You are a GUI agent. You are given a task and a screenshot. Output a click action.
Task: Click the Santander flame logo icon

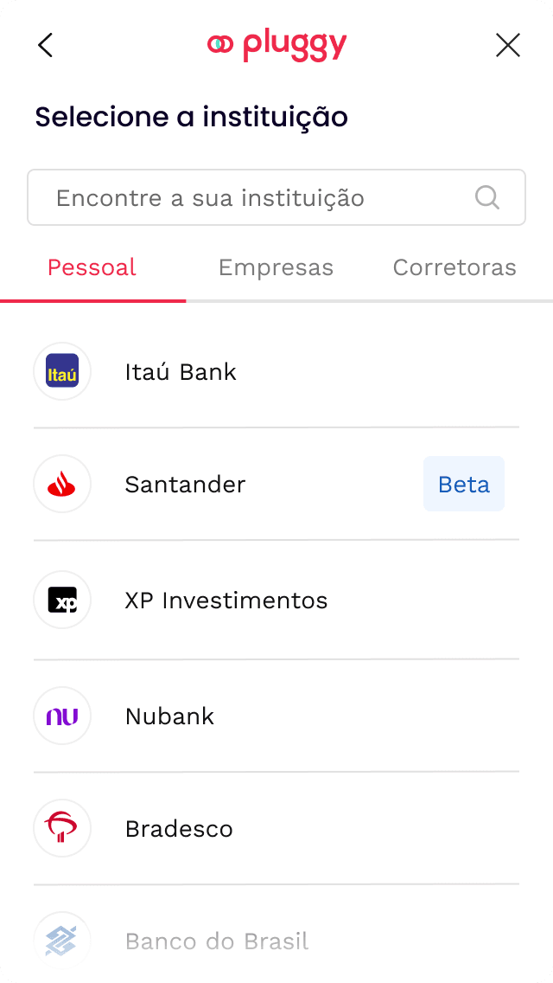pyautogui.click(x=62, y=485)
